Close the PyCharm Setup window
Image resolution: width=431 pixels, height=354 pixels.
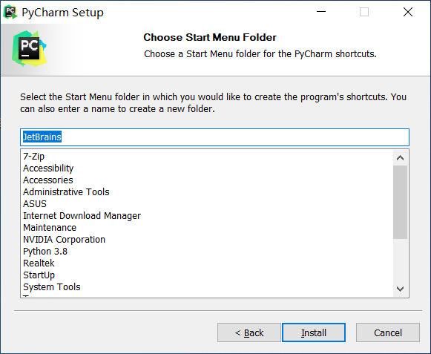tap(408, 12)
